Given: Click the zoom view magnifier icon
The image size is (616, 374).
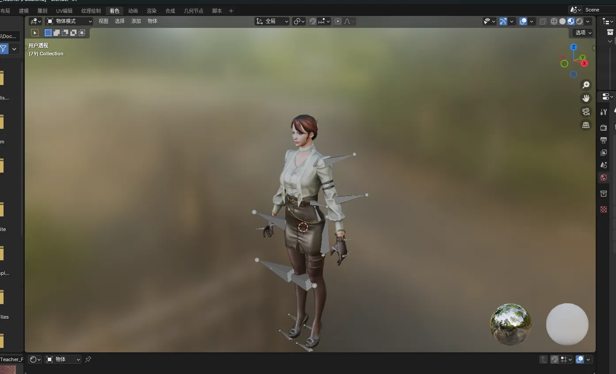Looking at the screenshot, I should (x=586, y=85).
